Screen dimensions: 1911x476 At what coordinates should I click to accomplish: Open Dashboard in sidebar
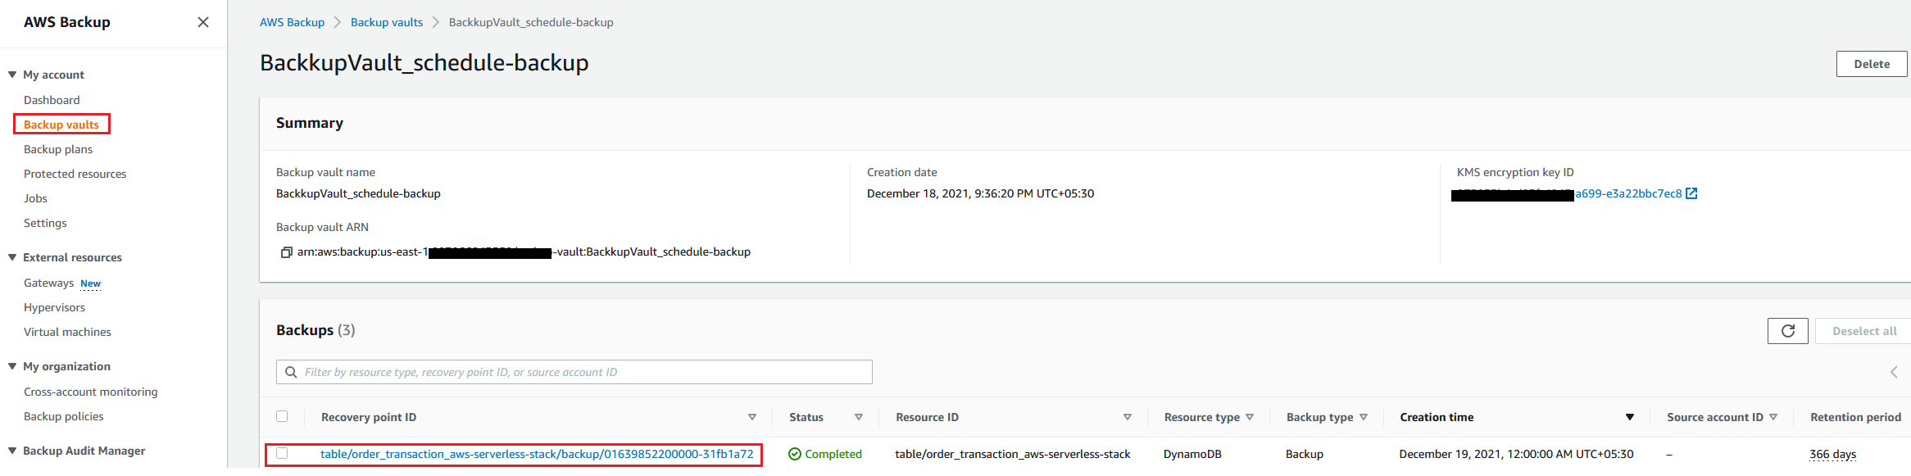[x=52, y=100]
